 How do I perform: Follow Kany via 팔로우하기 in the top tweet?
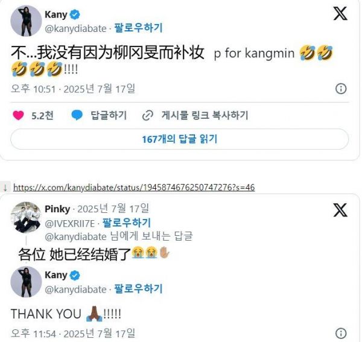click(x=139, y=28)
